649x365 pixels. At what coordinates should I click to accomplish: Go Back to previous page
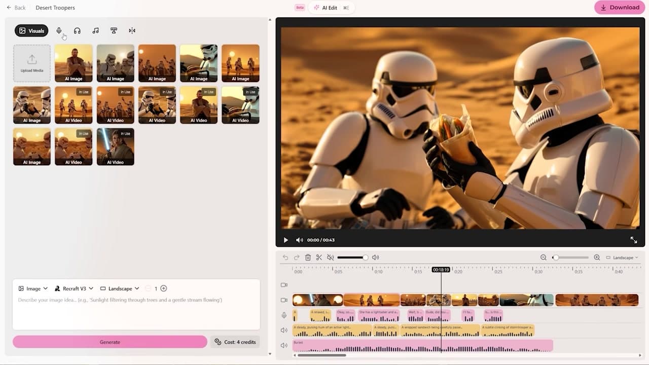[16, 8]
